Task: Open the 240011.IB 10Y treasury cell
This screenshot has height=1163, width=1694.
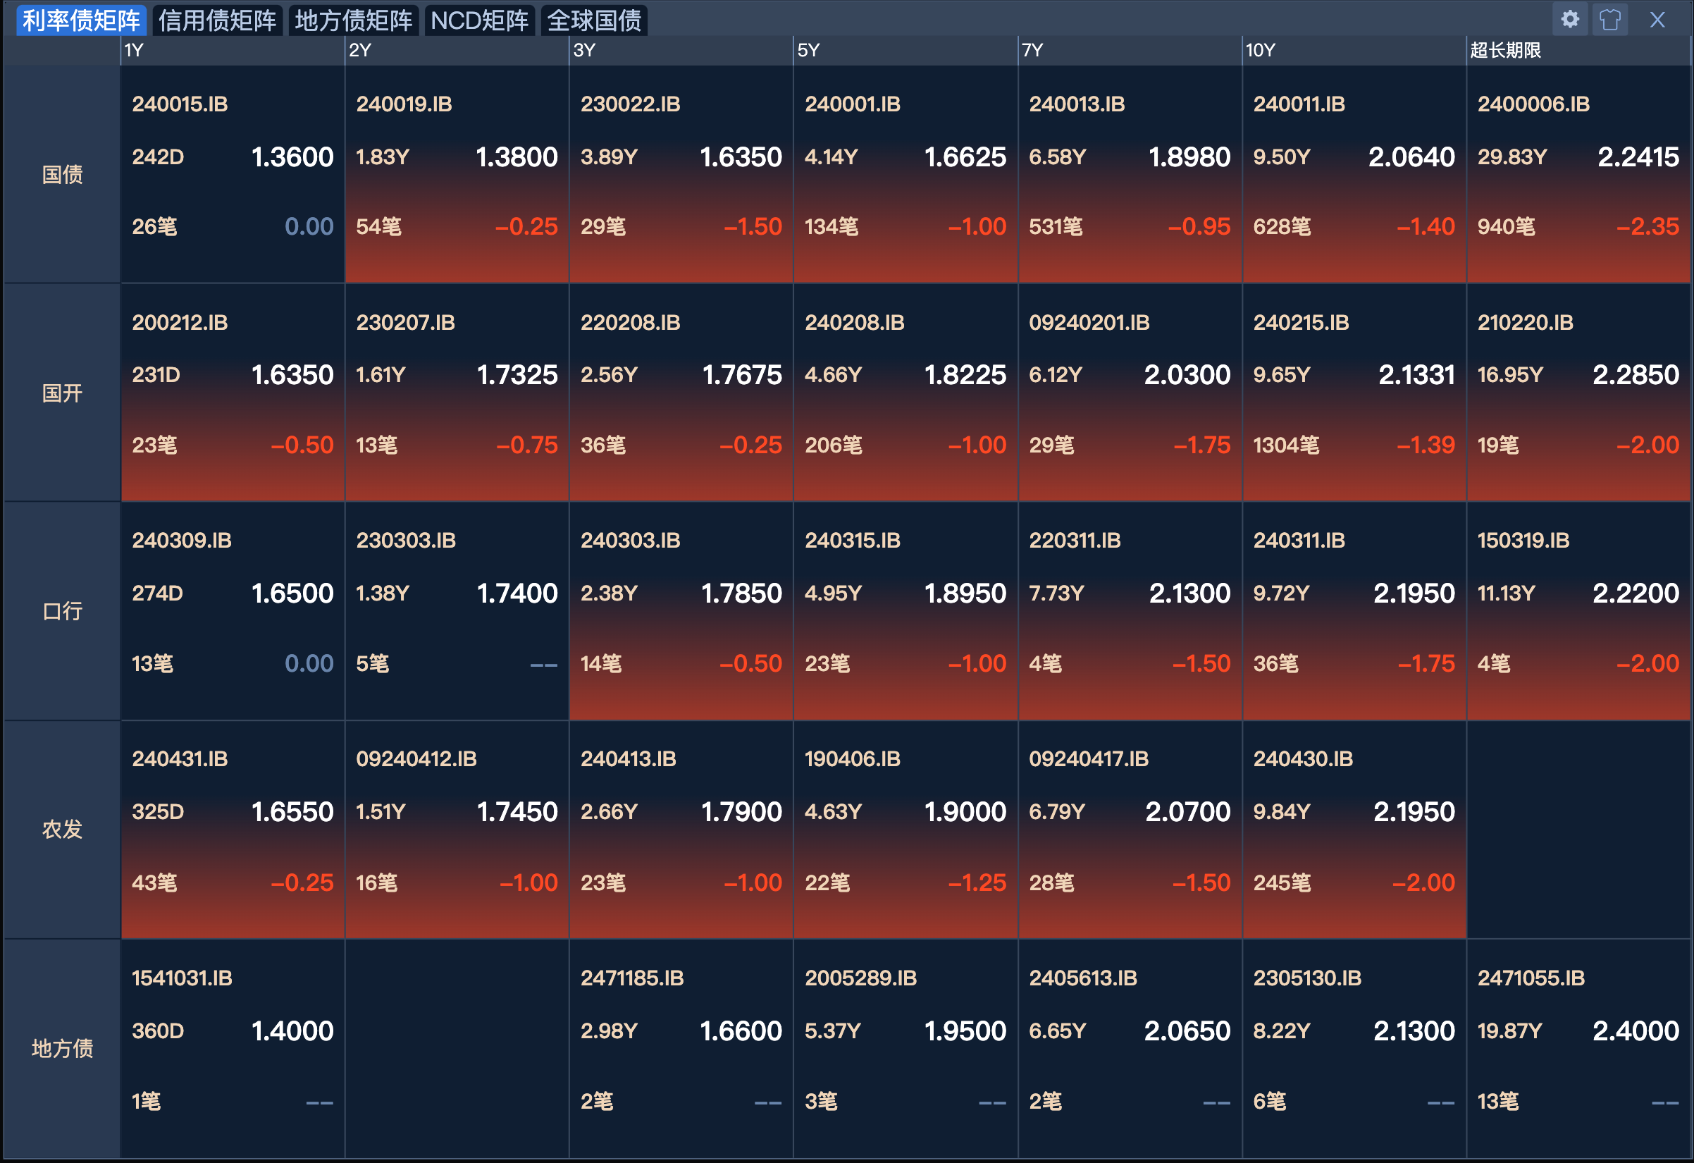Action: tap(1299, 104)
